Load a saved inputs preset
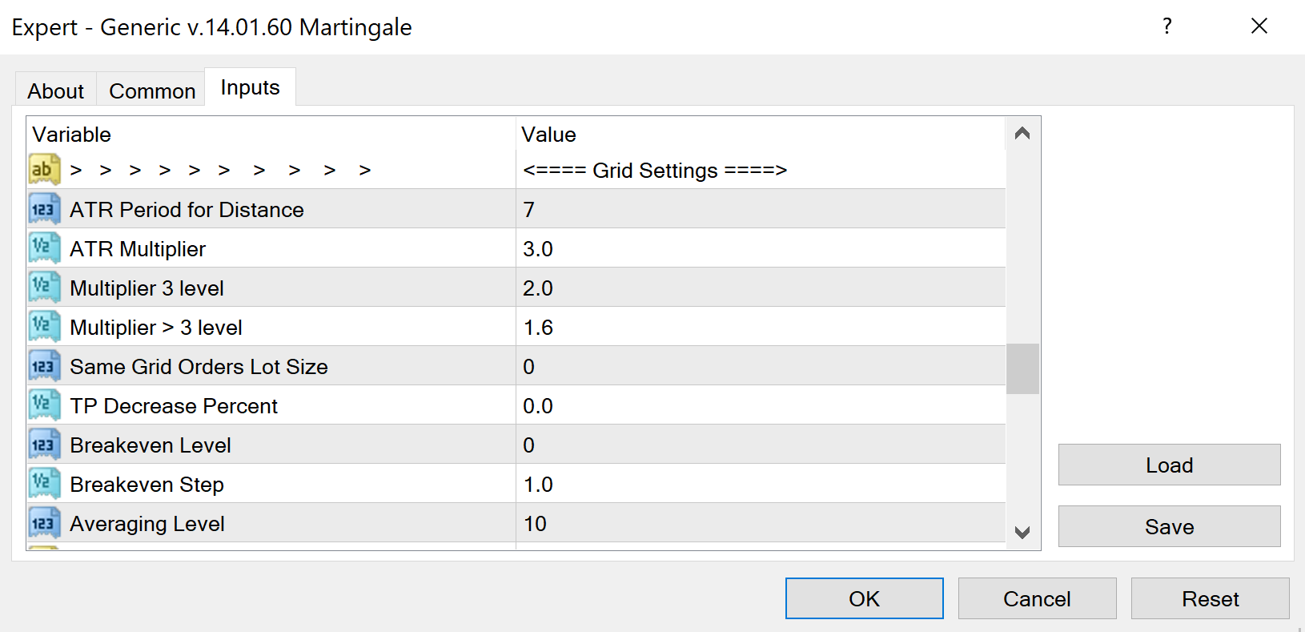Screen dimensions: 1305x632 (x=1170, y=465)
